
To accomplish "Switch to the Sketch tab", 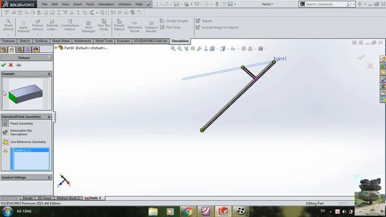I will point(25,41).
